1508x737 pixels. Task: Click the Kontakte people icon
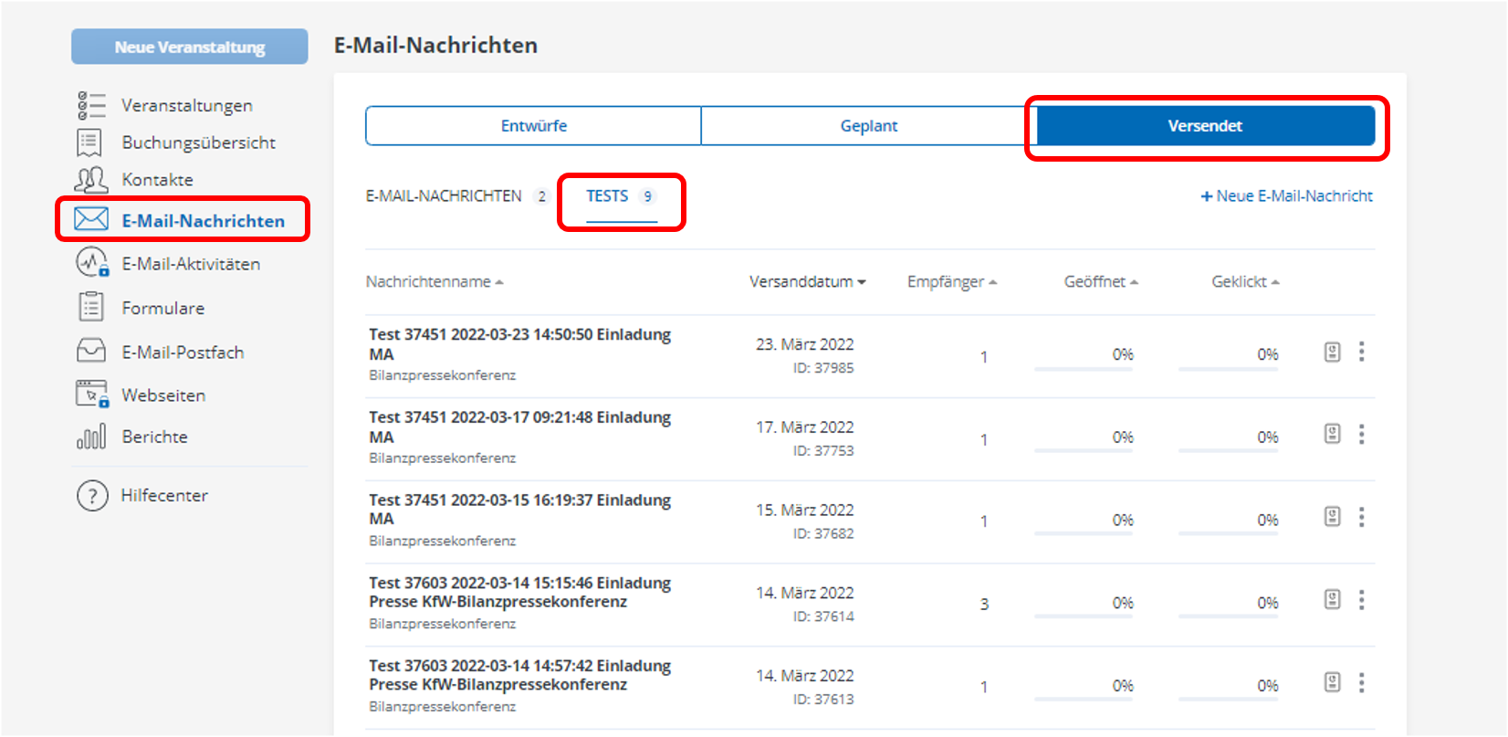pos(91,180)
